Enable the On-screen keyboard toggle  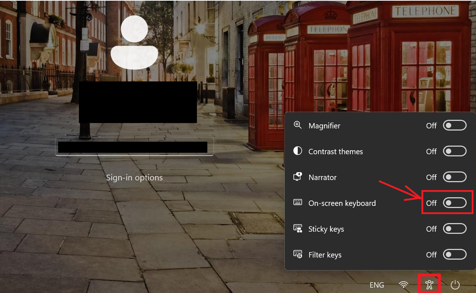pos(455,203)
